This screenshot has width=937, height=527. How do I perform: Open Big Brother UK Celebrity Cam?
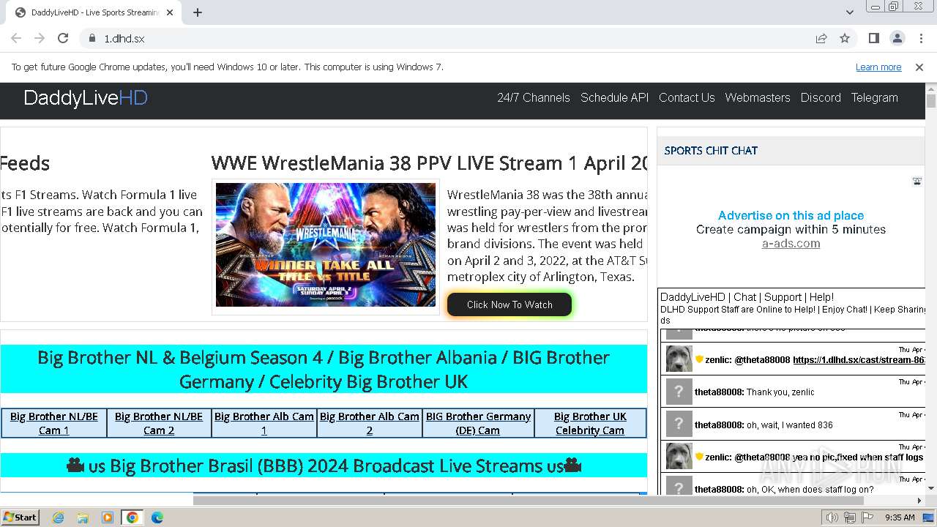point(590,423)
